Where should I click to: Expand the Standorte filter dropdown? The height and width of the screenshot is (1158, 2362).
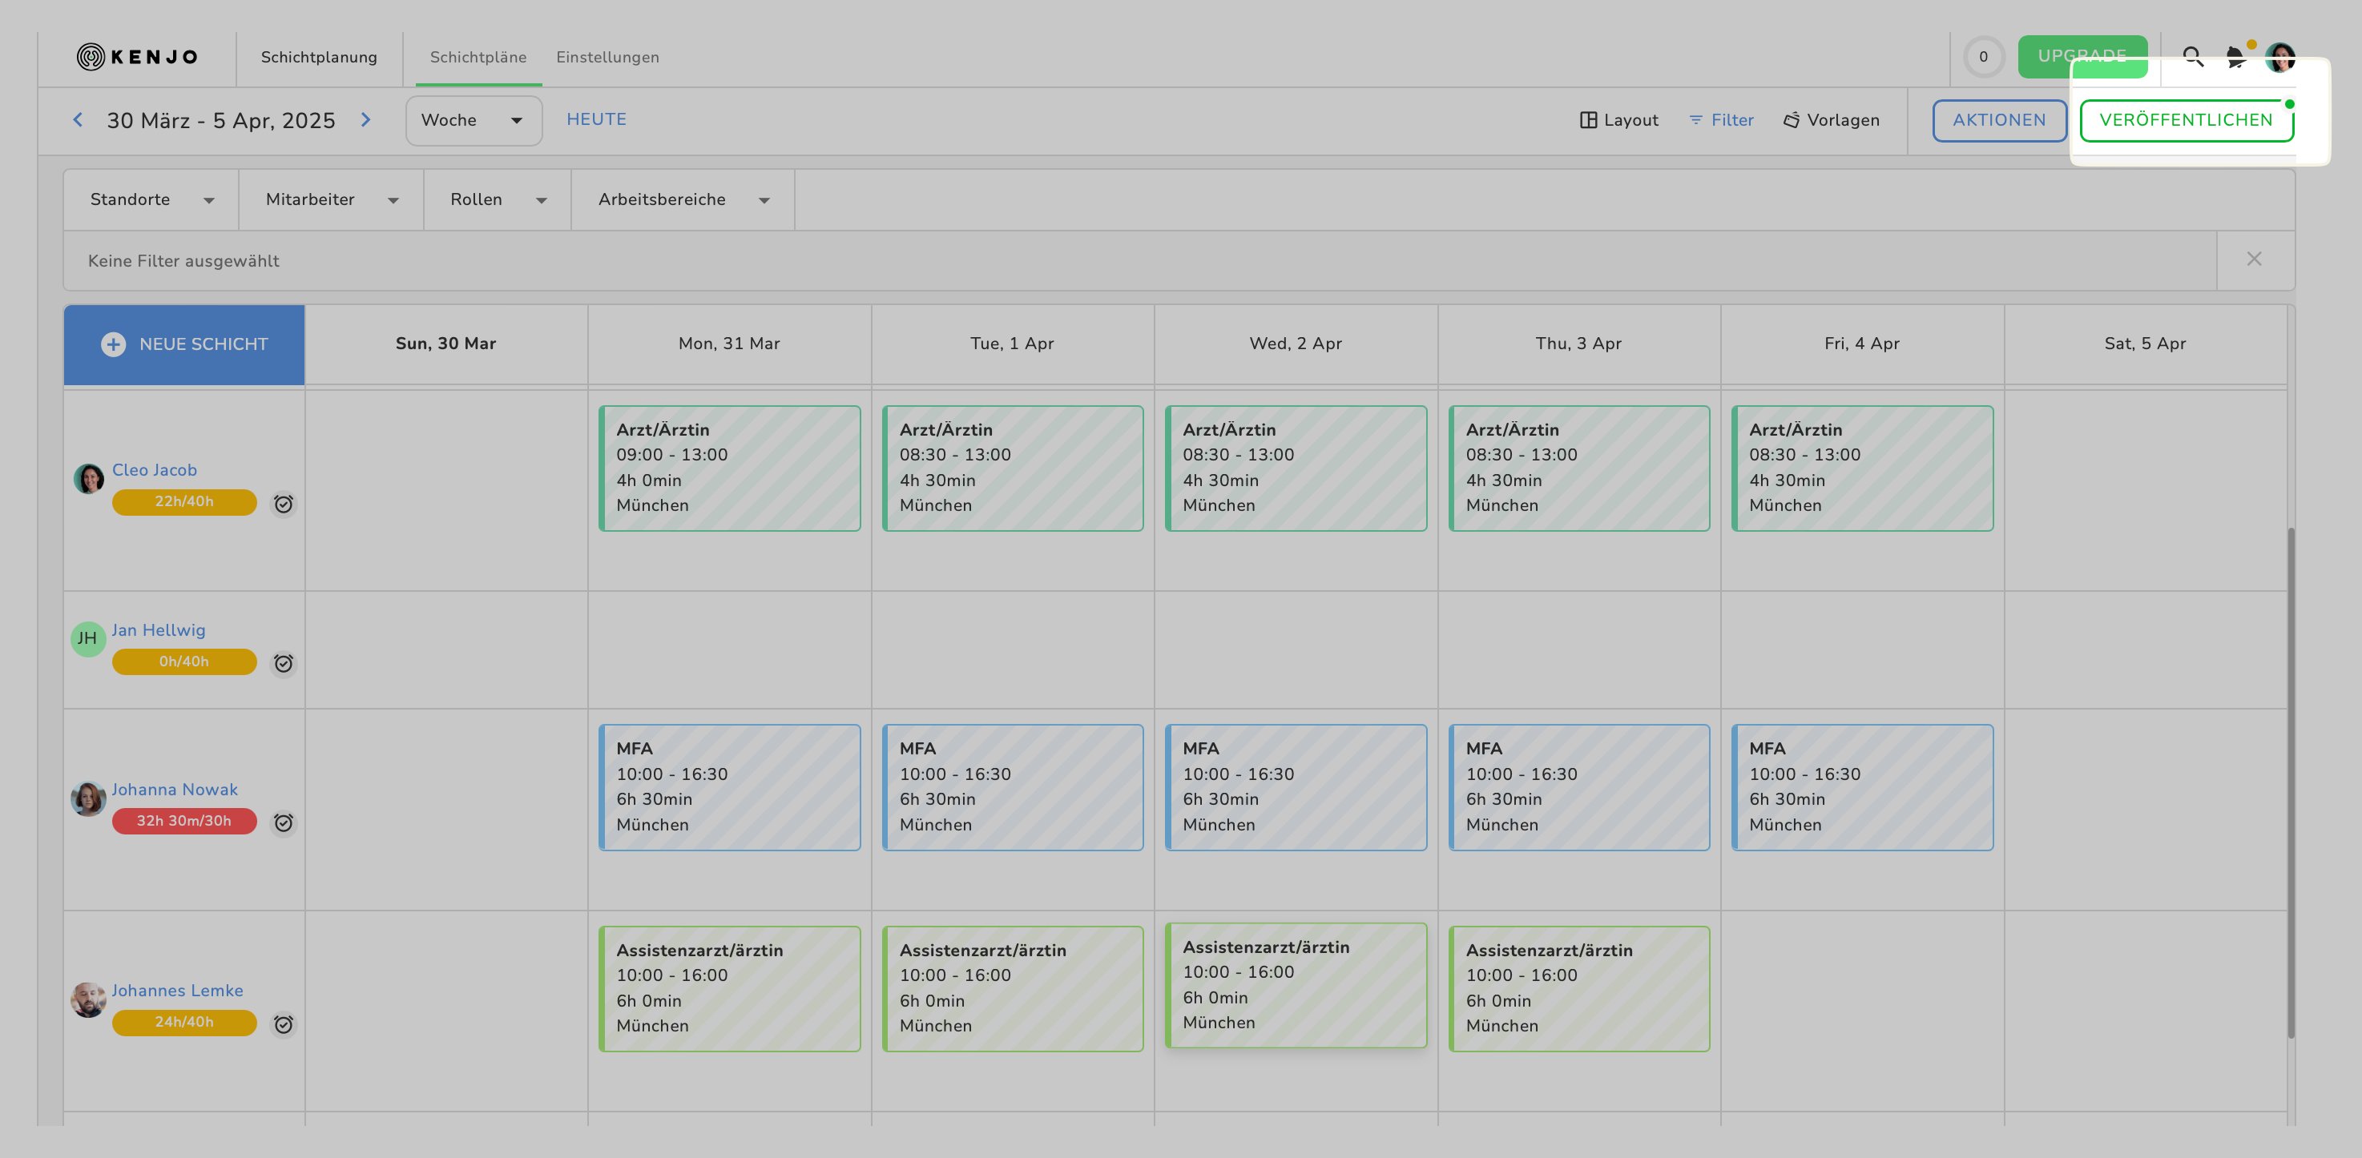click(151, 199)
